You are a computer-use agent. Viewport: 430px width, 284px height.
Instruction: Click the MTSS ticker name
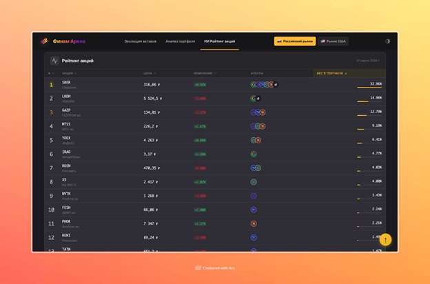pos(66,124)
